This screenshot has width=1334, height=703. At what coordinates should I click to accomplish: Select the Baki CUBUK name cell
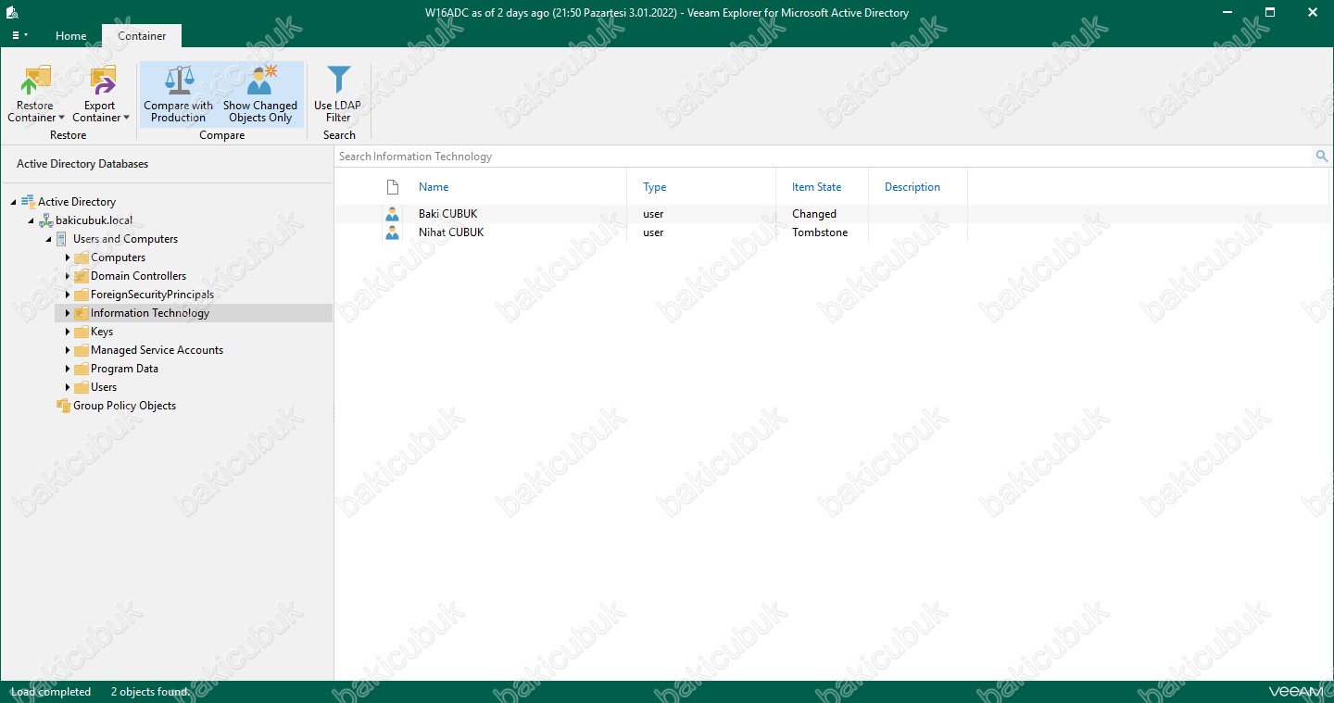click(448, 214)
